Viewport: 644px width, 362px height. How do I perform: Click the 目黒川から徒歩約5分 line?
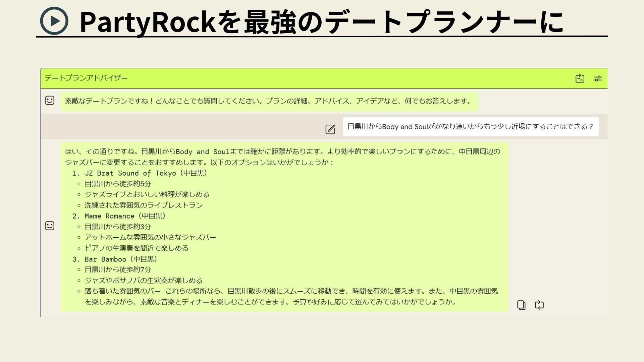(x=118, y=184)
